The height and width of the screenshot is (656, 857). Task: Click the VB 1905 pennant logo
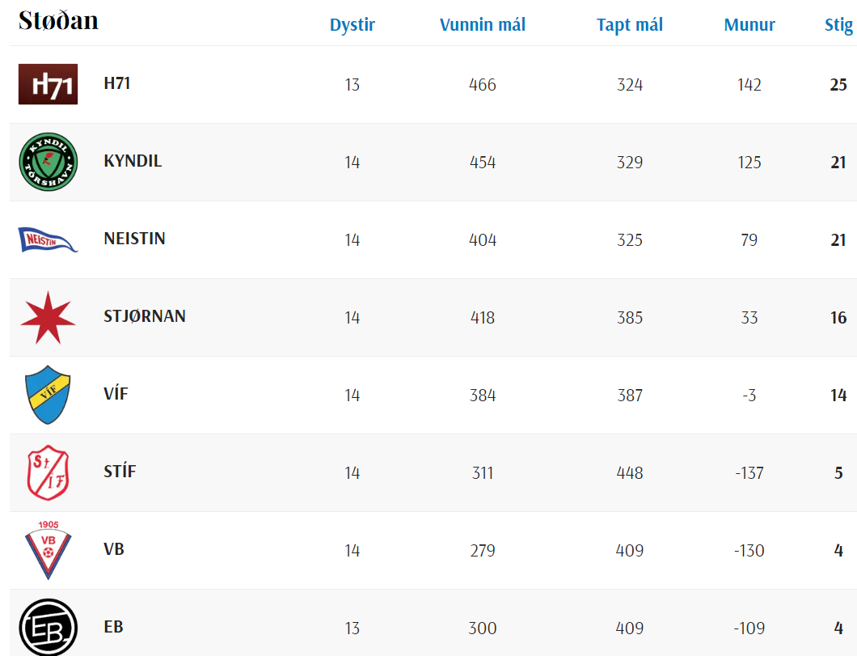coord(48,549)
